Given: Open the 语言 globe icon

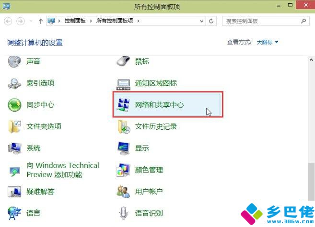Looking at the screenshot, I should click(x=14, y=213).
